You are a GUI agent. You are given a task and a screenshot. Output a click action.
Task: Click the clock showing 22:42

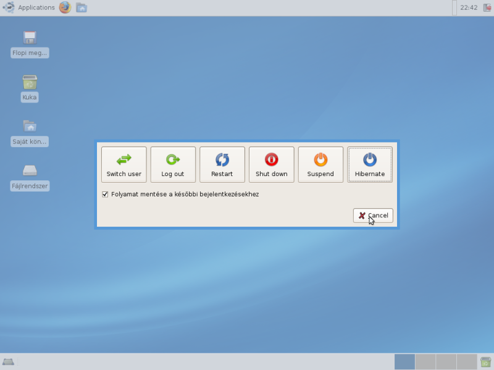(469, 7)
